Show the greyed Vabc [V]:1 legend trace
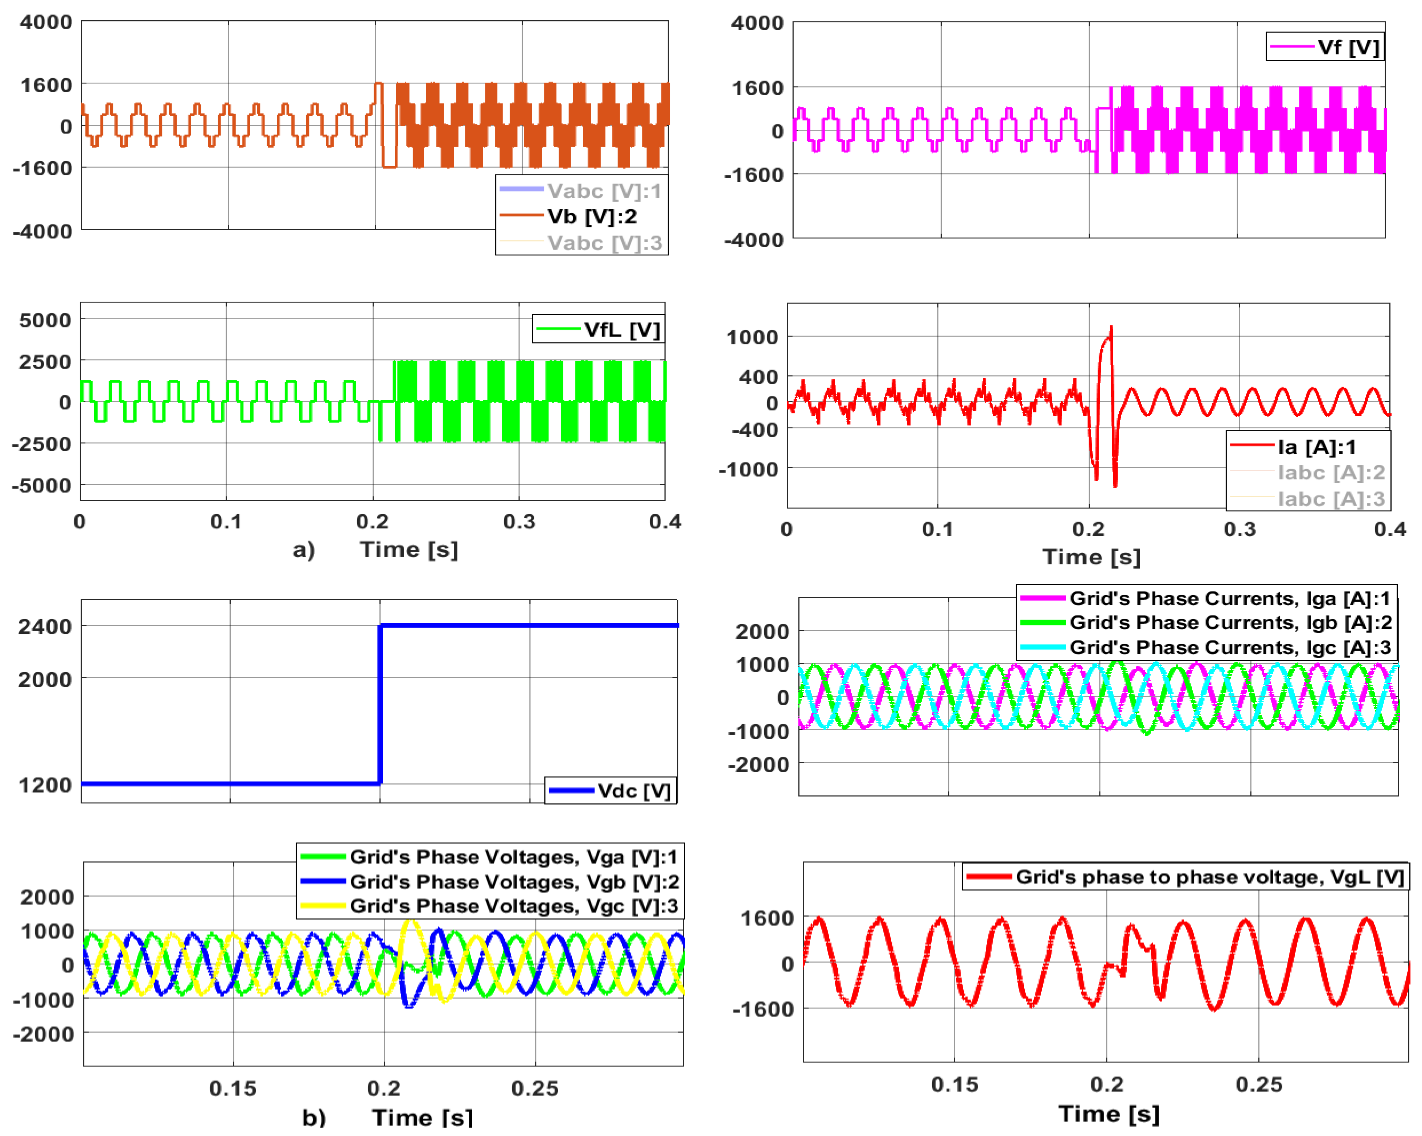This screenshot has width=1422, height=1136. 581,190
